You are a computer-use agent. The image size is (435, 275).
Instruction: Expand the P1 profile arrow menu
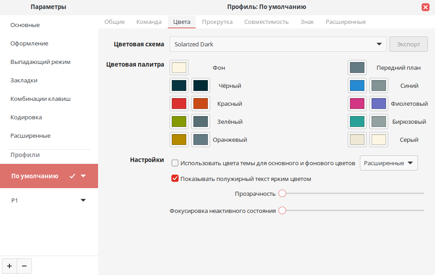83,200
